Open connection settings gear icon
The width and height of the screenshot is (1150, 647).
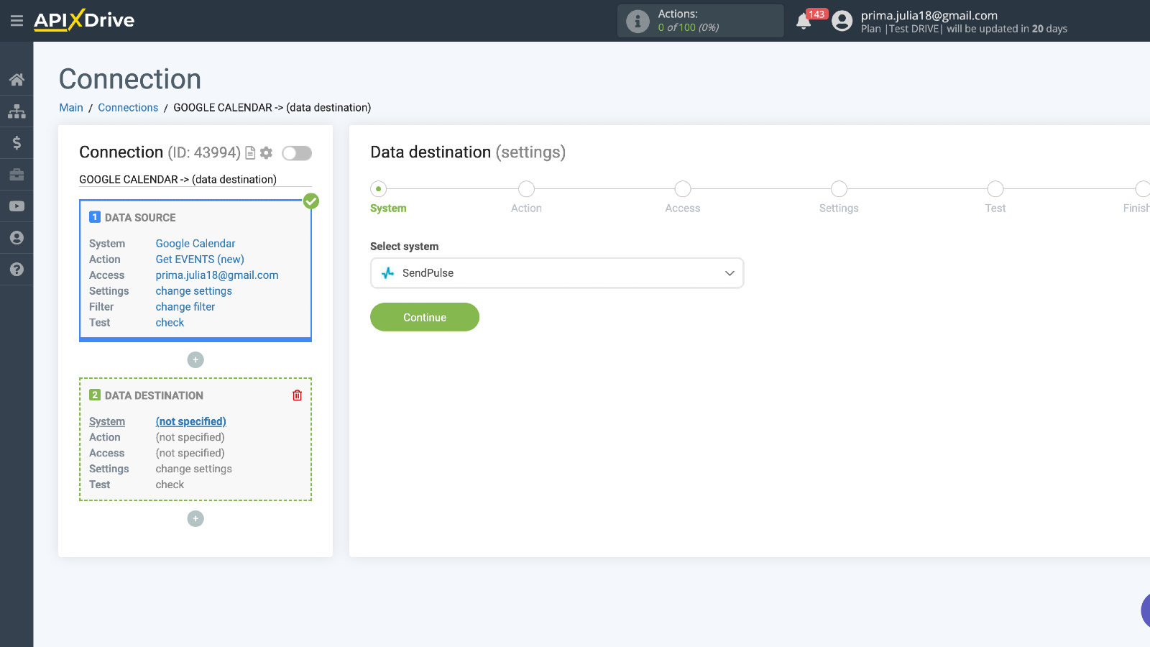267,153
